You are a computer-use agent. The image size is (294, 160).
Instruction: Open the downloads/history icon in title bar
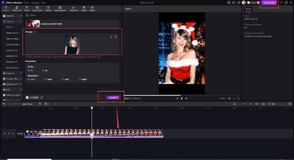(239, 3)
